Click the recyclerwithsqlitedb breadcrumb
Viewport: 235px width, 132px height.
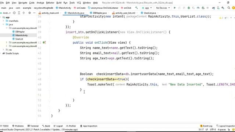coord(43,8)
